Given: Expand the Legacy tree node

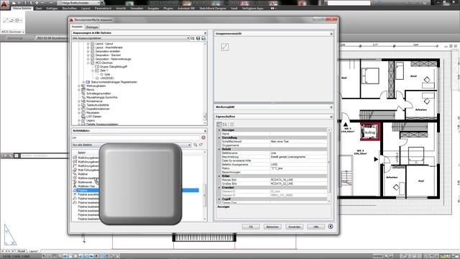Looking at the screenshot, I should [79, 120].
